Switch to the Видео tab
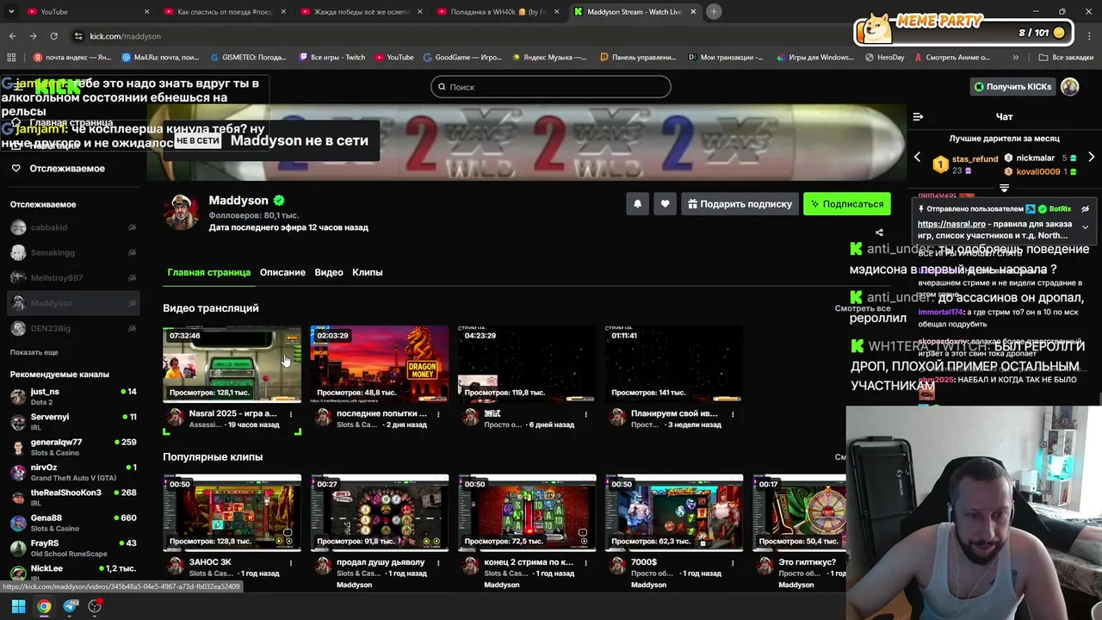The image size is (1102, 620). (329, 272)
